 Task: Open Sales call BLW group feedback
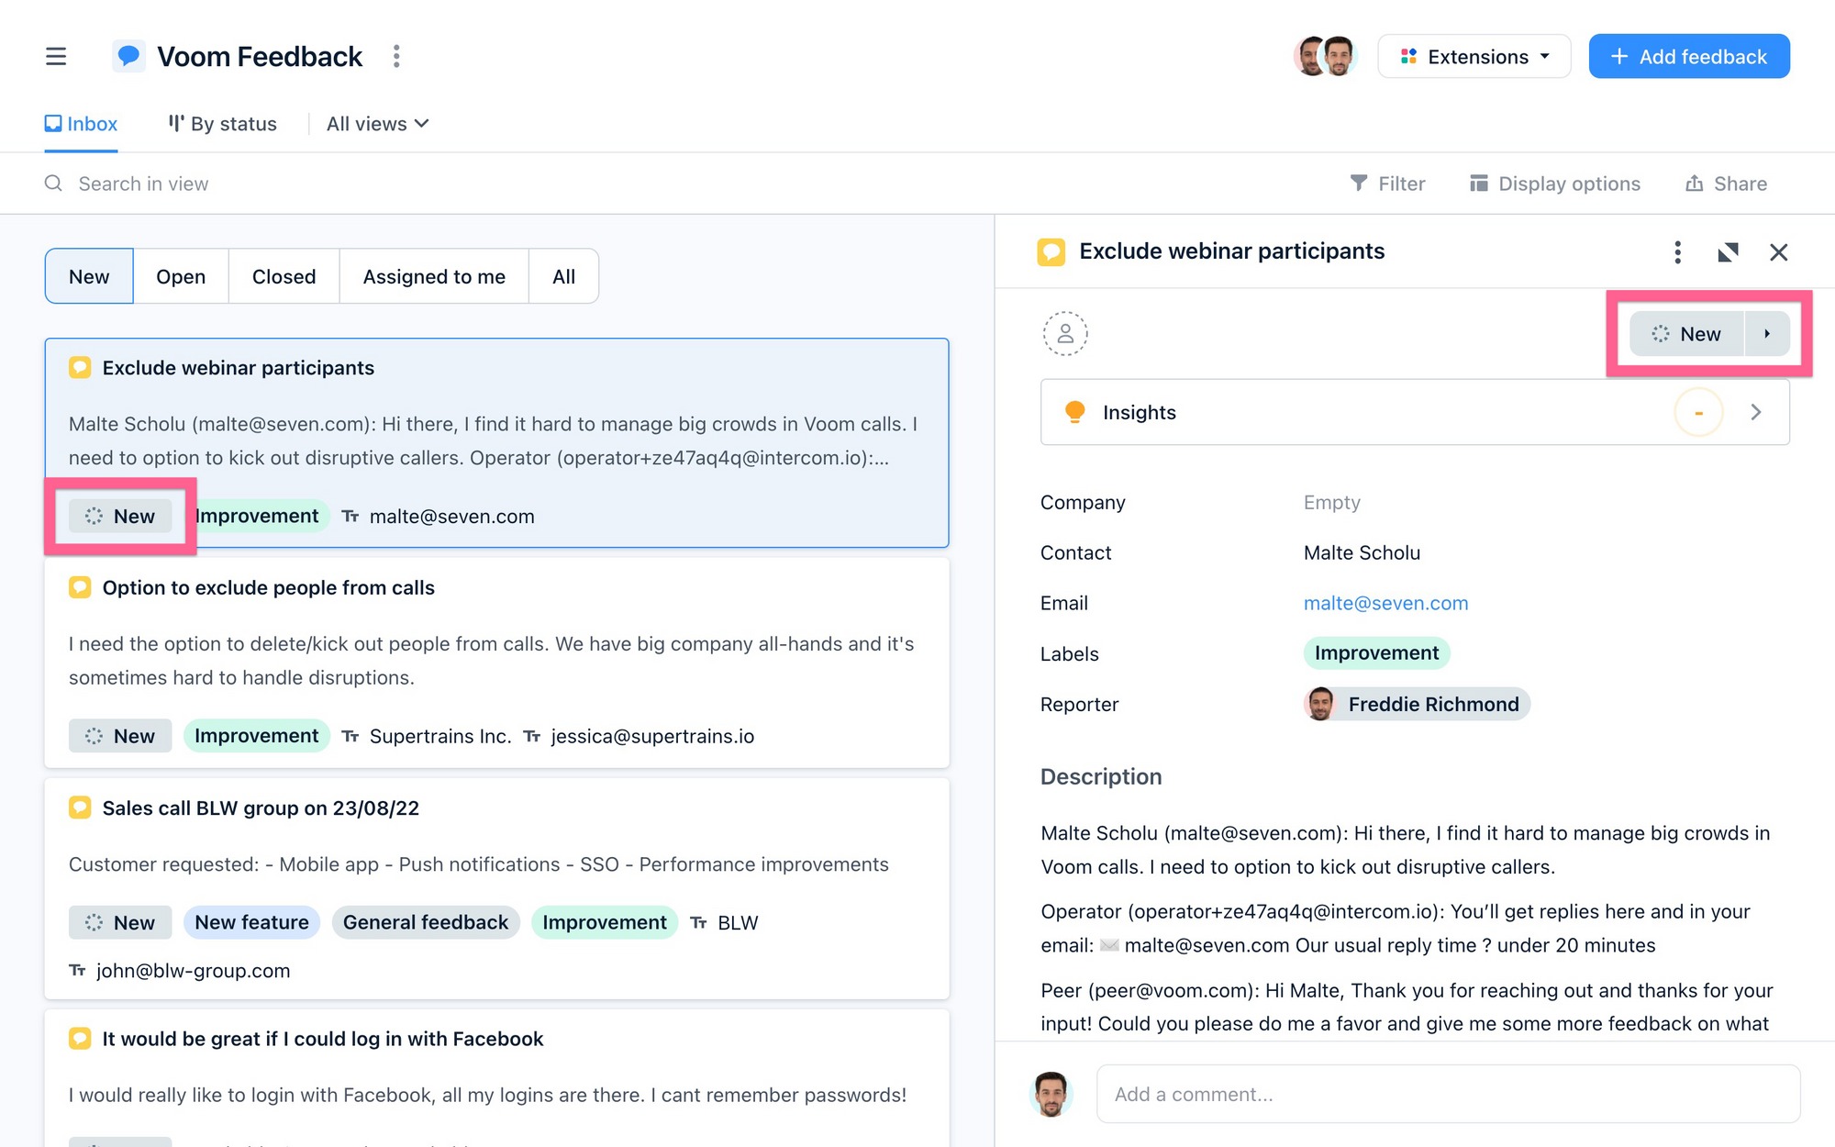[261, 808]
